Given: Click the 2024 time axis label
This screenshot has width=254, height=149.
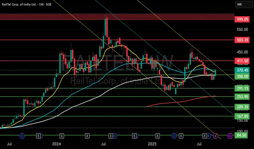Looking at the screenshot, I should (56, 144).
